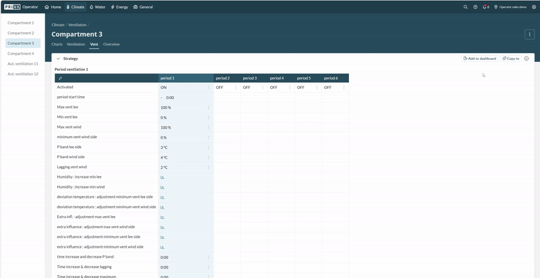Open three-dot menu of minimum vent wind side value
The height and width of the screenshot is (278, 540).
tap(209, 137)
